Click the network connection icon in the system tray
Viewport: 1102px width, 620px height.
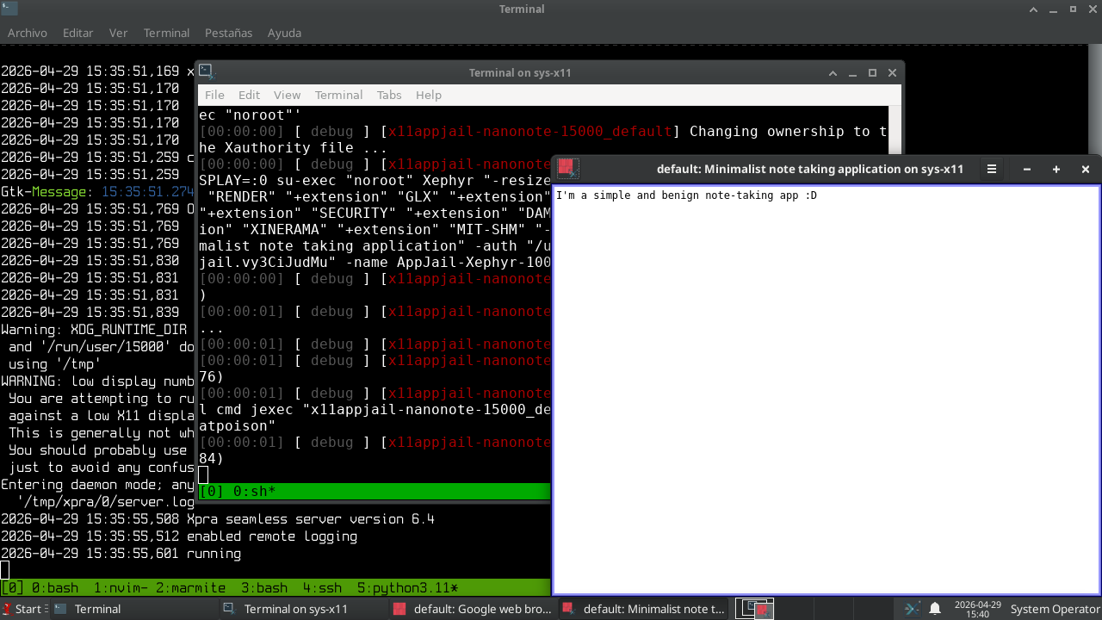pos(912,609)
